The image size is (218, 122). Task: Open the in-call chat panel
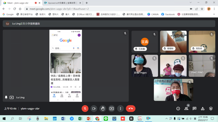pos(194,109)
